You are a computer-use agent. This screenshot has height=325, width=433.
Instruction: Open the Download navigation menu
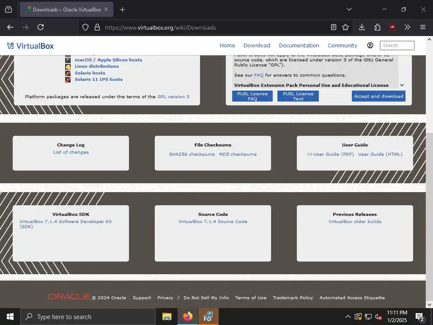257,46
